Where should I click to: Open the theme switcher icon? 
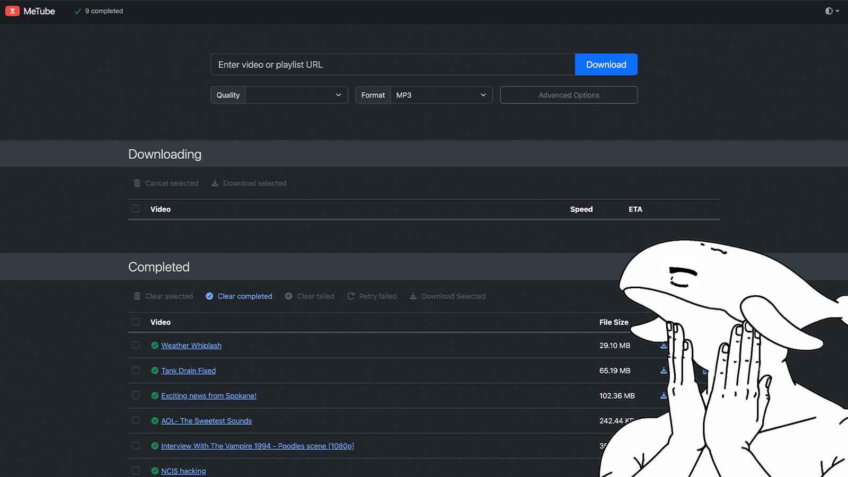coord(831,11)
